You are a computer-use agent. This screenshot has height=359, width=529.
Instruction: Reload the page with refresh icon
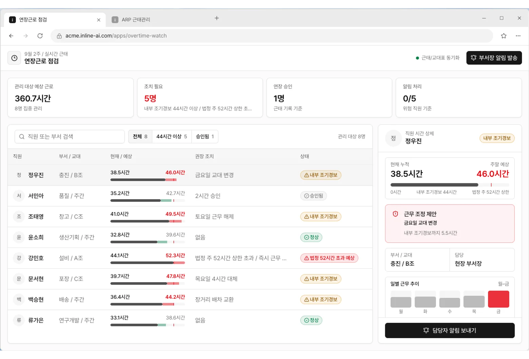click(40, 36)
